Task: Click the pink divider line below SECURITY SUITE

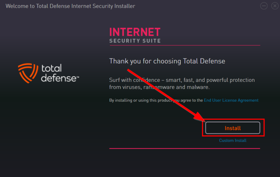Action: [x=185, y=45]
